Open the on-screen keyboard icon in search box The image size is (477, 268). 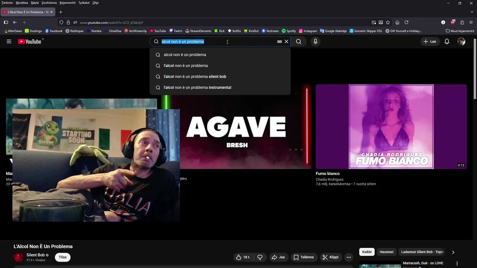279,42
